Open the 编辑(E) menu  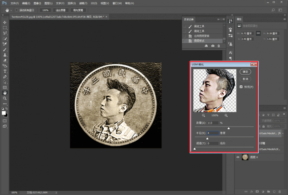[26, 3]
